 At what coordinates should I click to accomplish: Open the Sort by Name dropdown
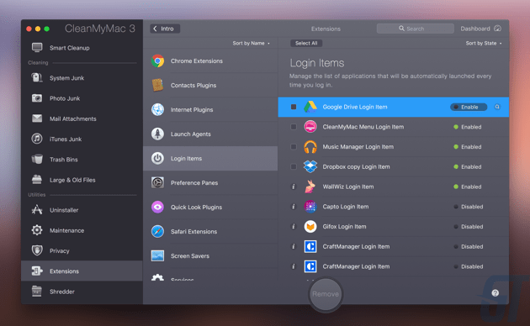(x=251, y=43)
